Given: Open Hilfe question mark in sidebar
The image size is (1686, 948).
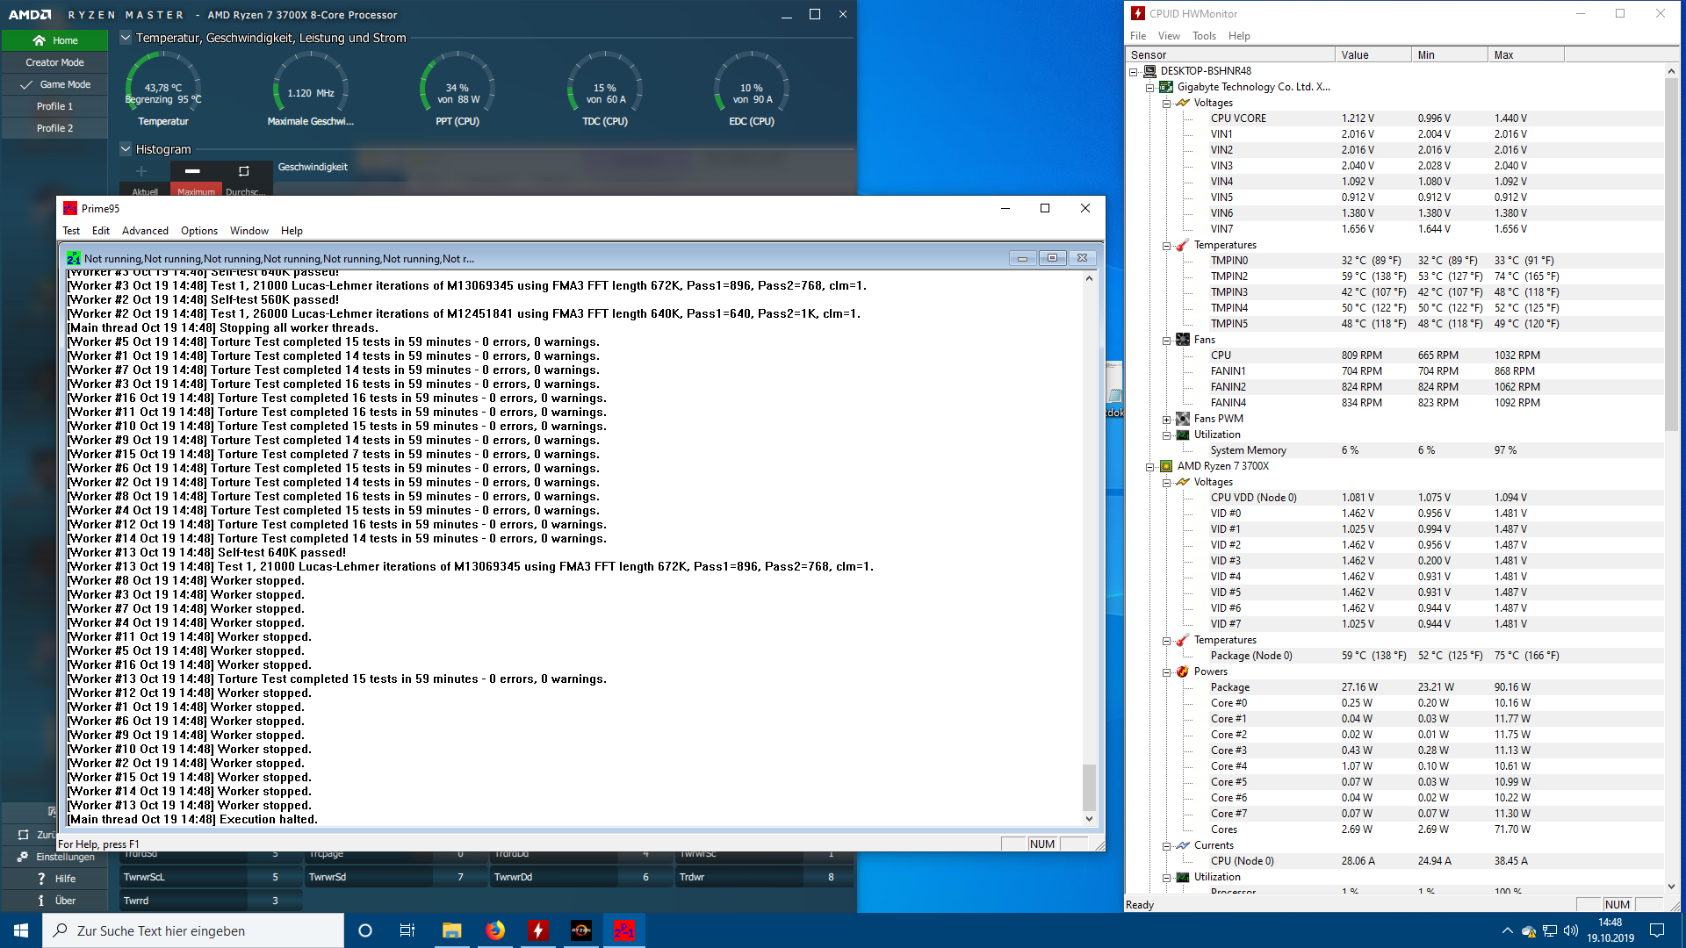Looking at the screenshot, I should click(x=41, y=879).
